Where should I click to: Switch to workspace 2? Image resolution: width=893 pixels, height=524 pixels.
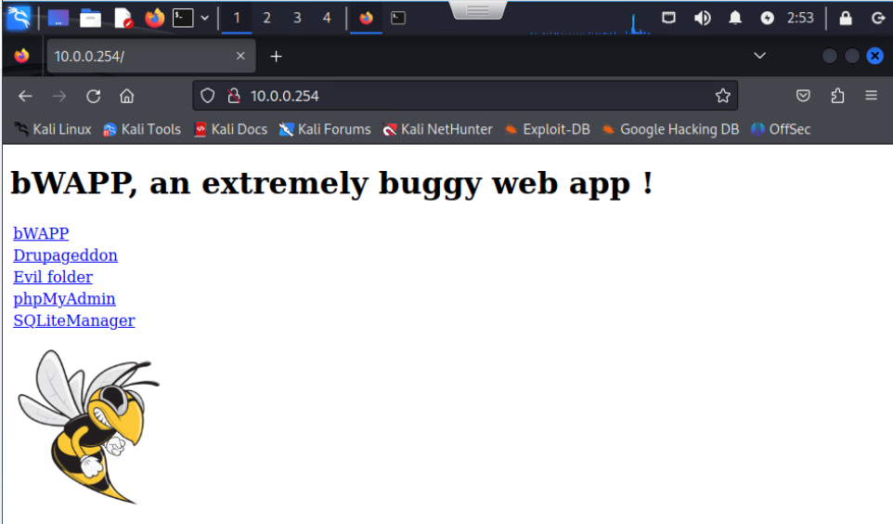click(x=266, y=19)
